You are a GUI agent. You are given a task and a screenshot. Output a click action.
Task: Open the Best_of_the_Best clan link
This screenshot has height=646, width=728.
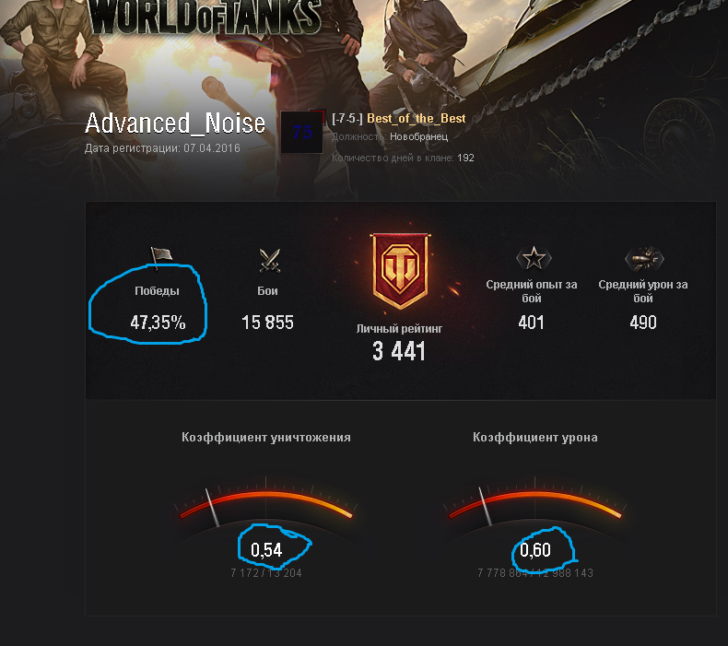coord(416,119)
